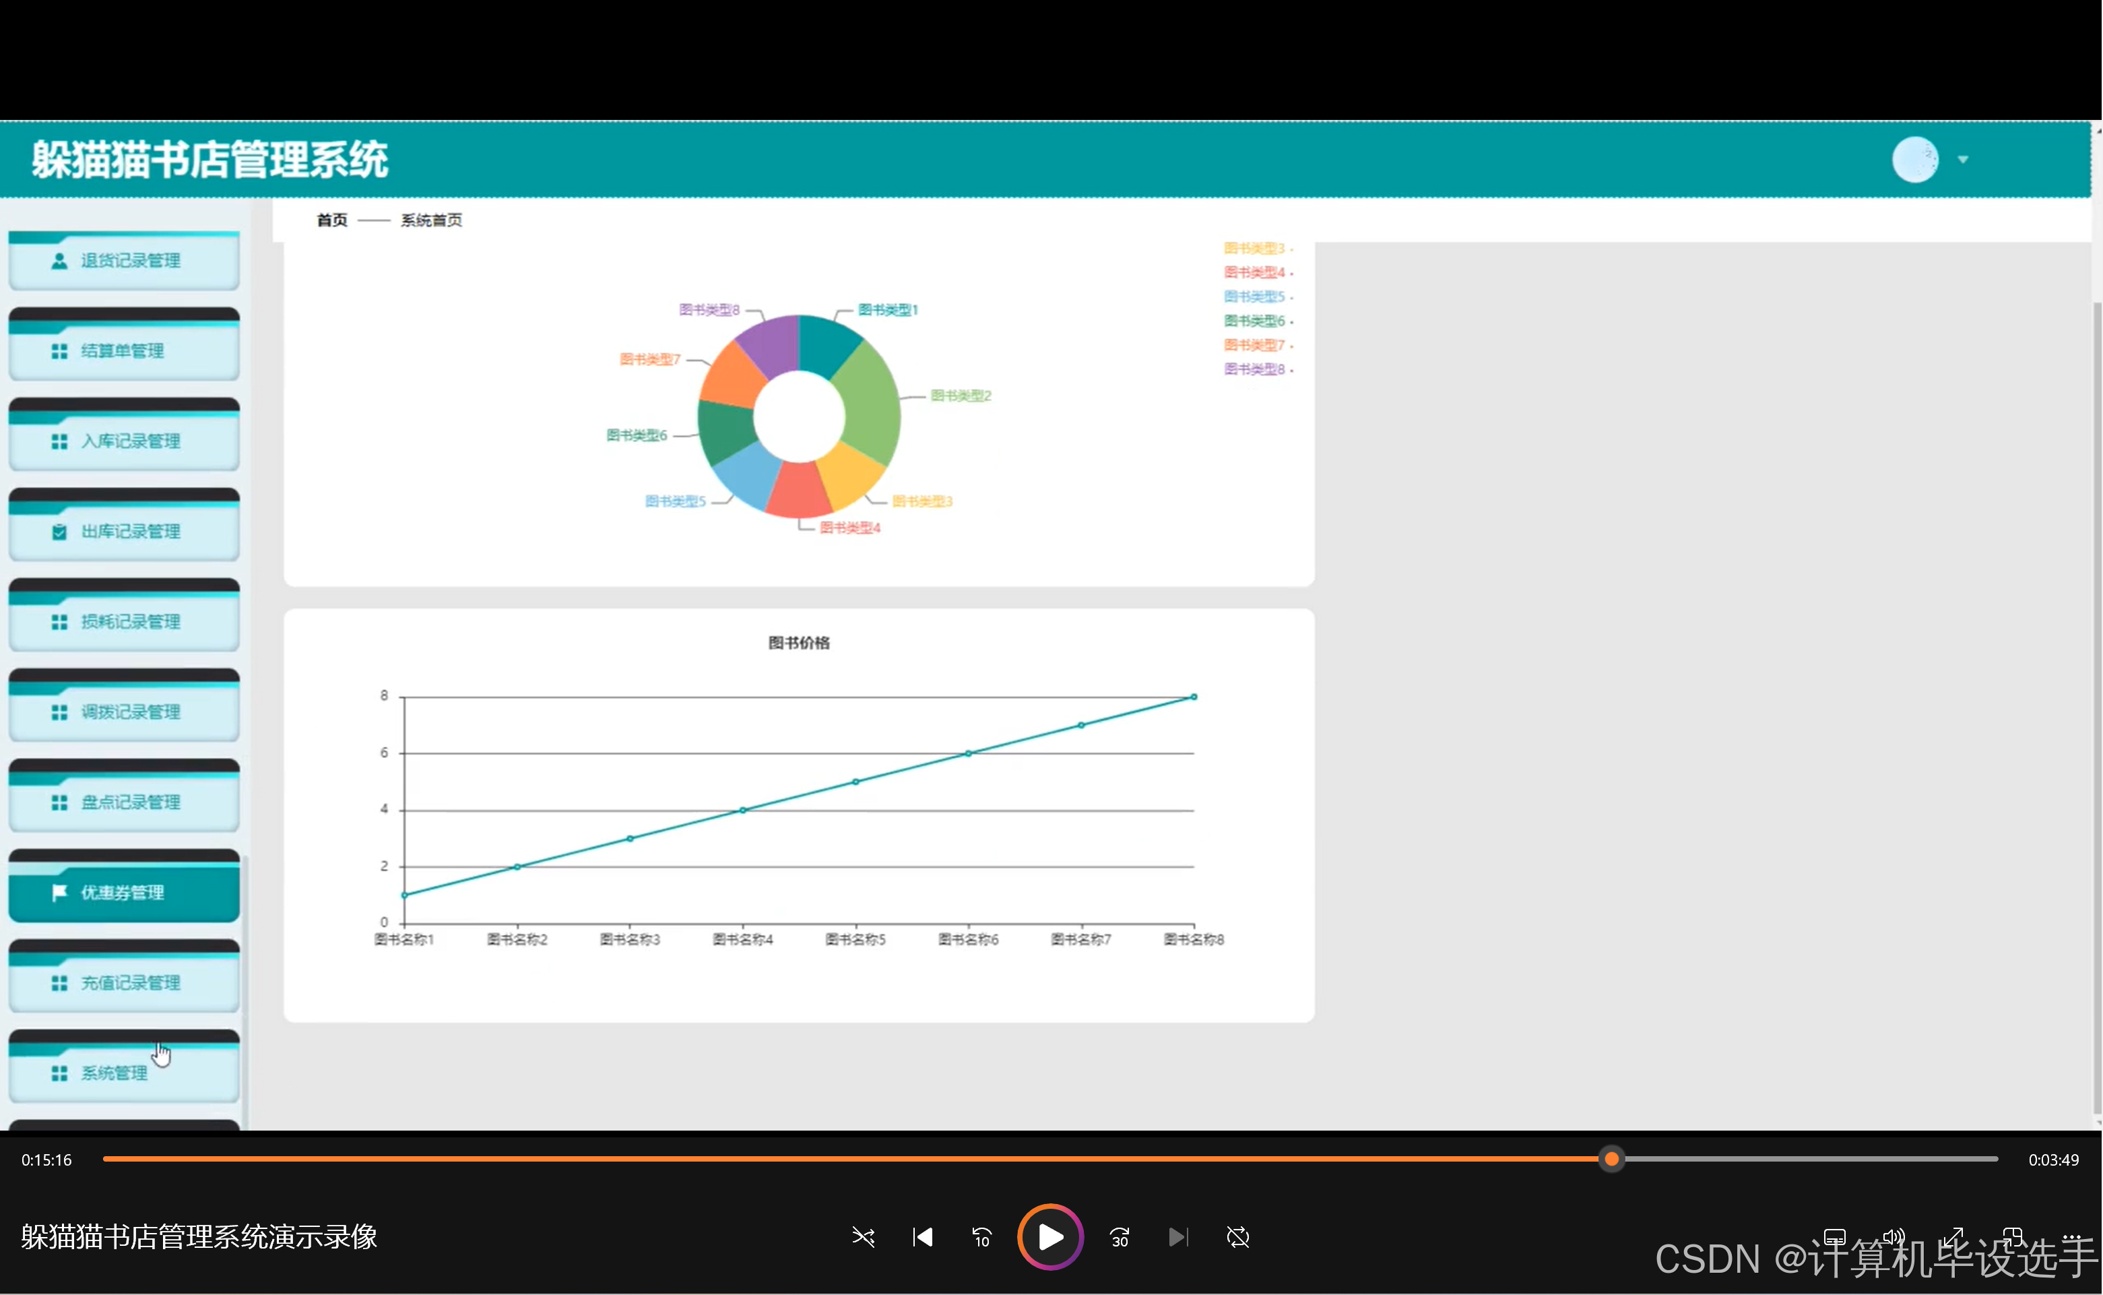Viewport: 2103px width, 1295px height.
Task: Skip forward 30 seconds
Action: tap(1119, 1237)
